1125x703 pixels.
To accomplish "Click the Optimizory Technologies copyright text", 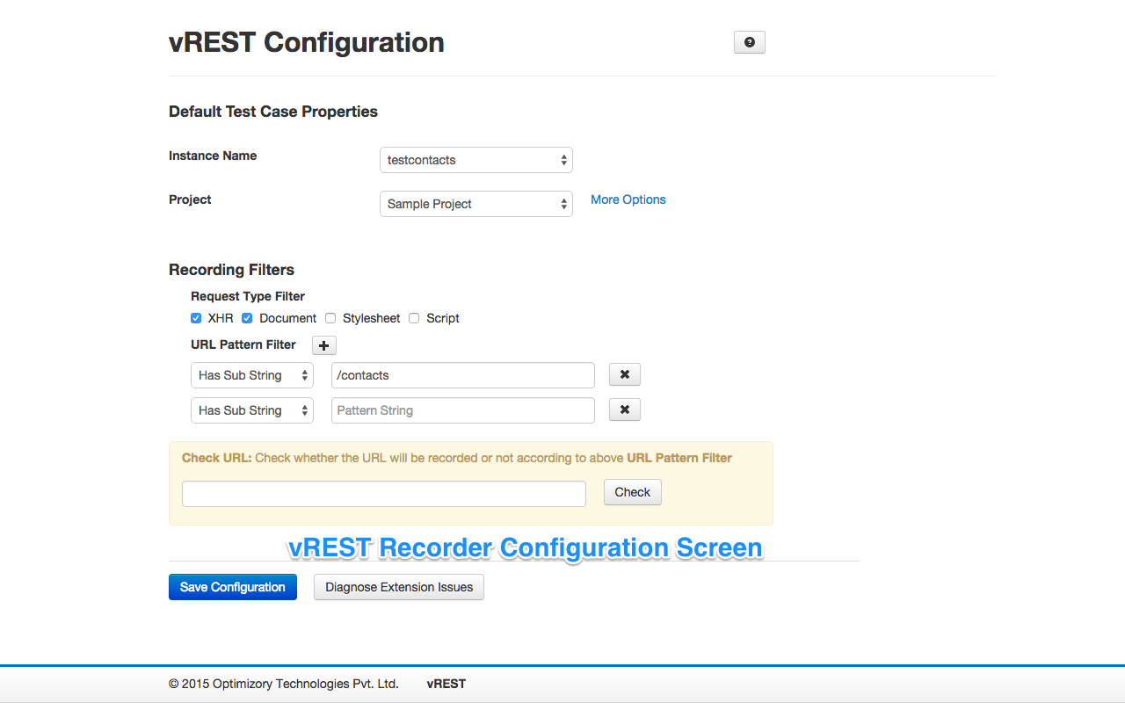I will coord(284,684).
